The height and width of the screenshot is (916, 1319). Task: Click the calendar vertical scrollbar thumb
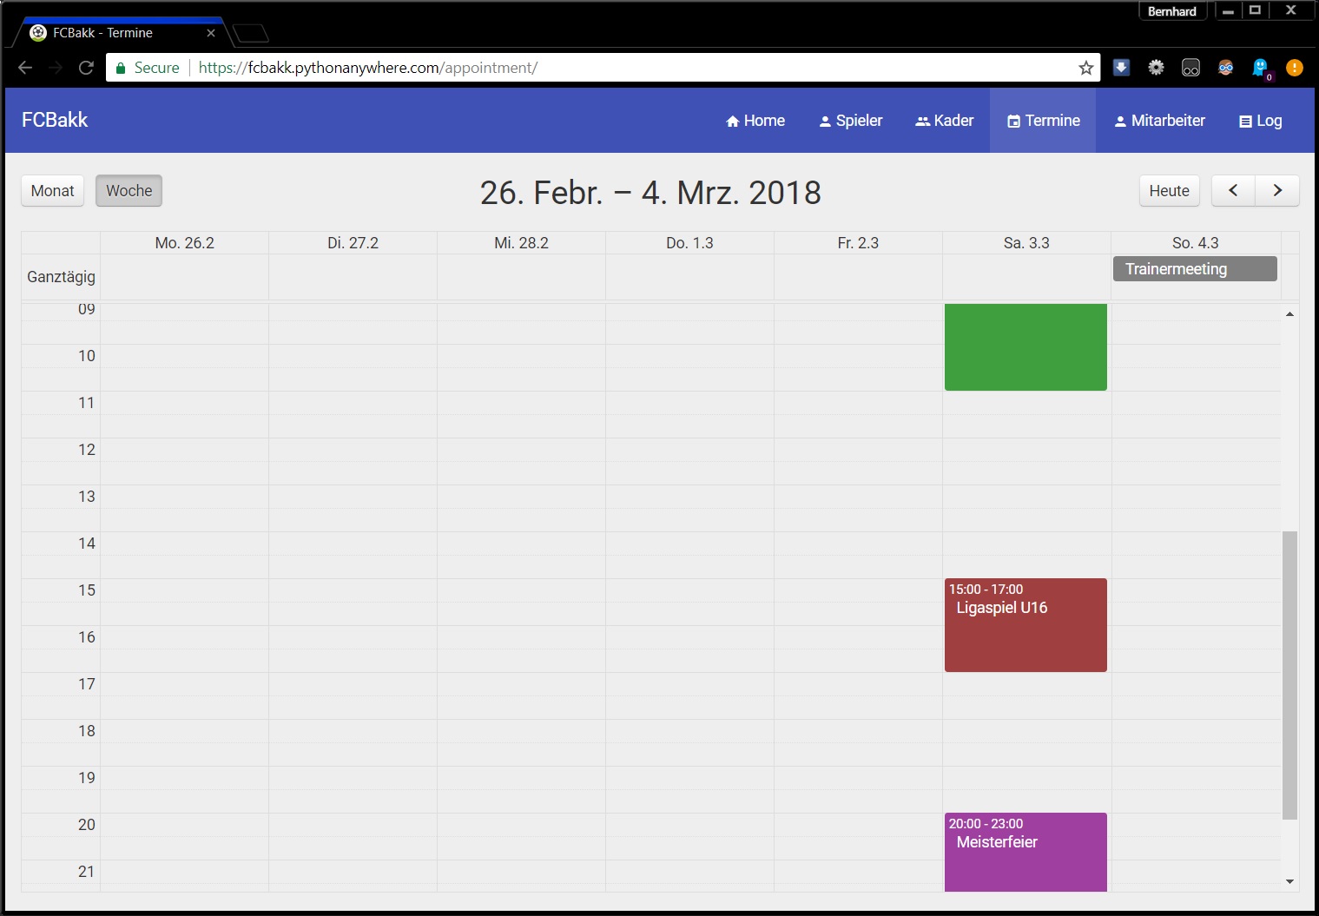(1289, 675)
